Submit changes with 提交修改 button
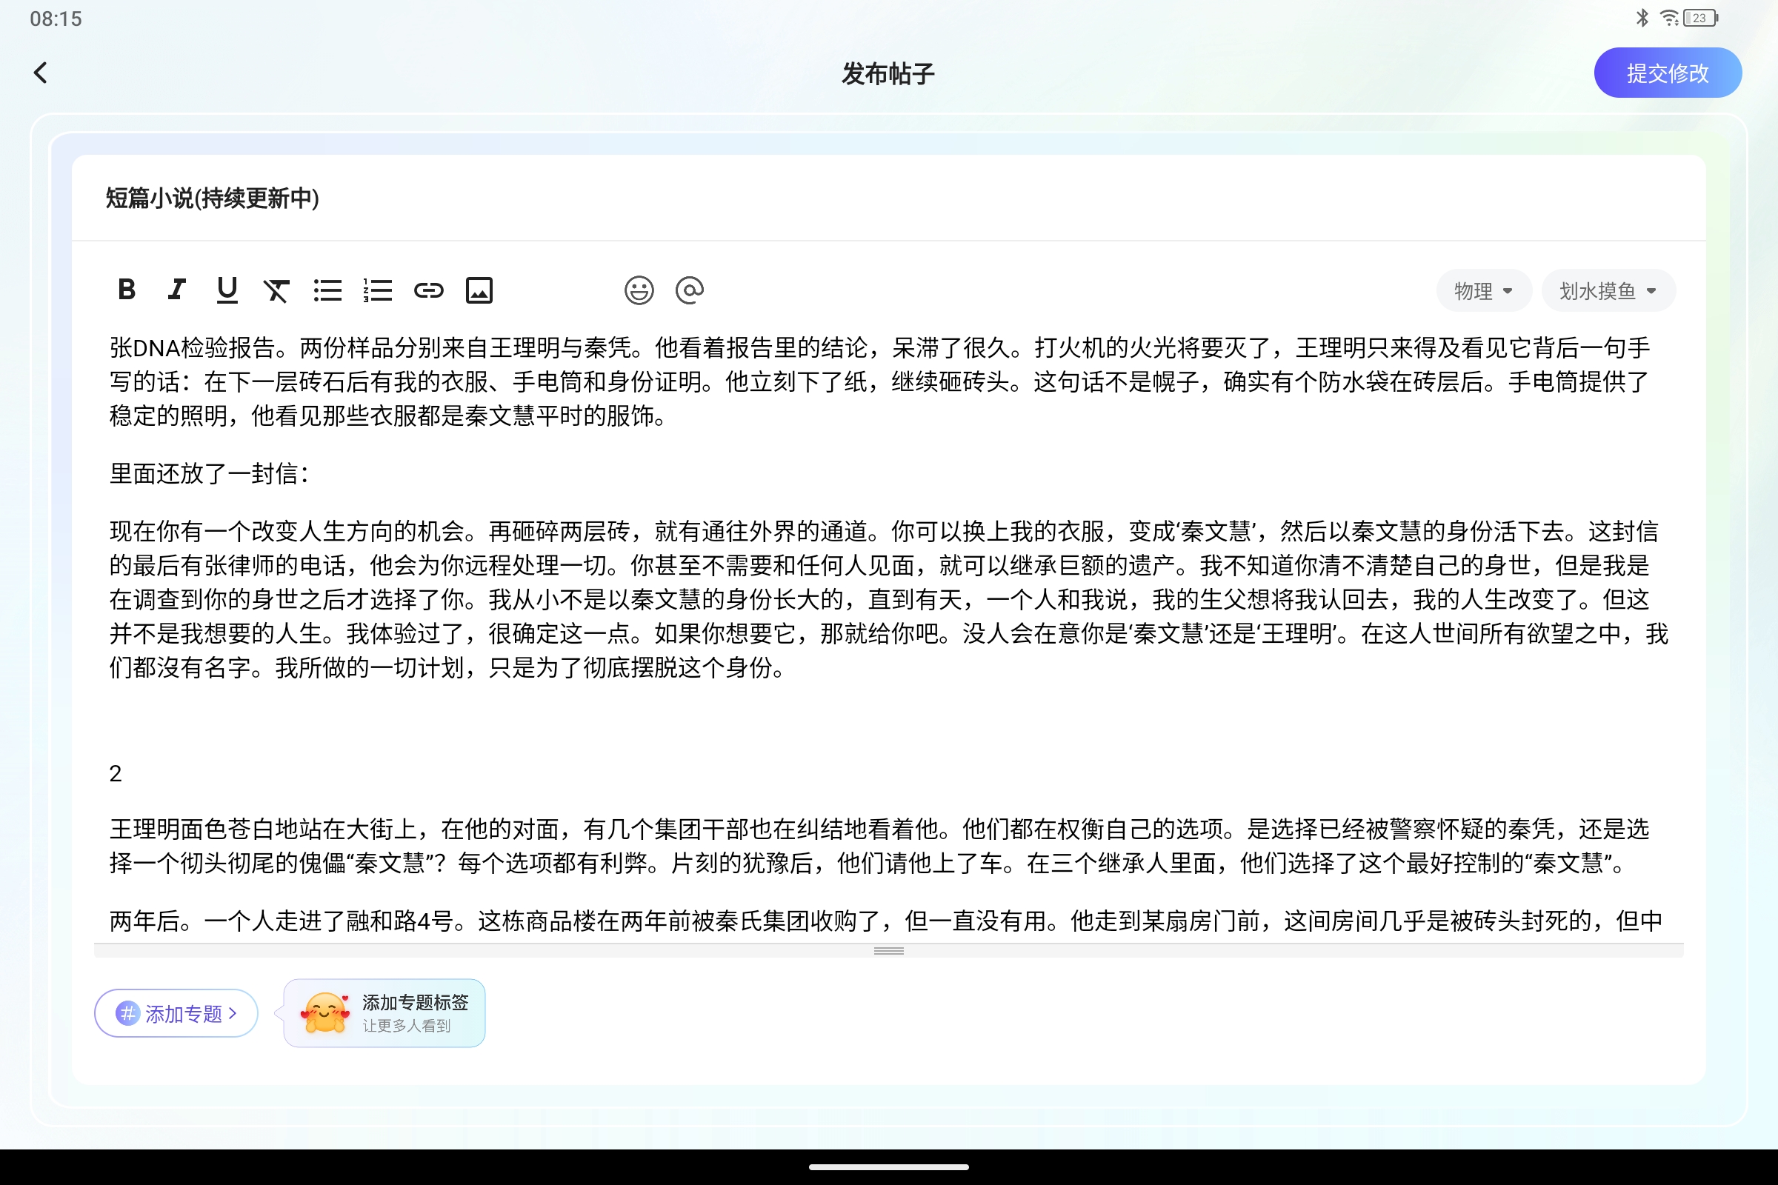The width and height of the screenshot is (1778, 1185). 1668,72
